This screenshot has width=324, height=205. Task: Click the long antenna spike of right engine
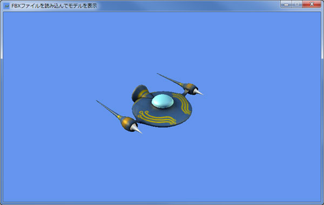tap(170, 79)
